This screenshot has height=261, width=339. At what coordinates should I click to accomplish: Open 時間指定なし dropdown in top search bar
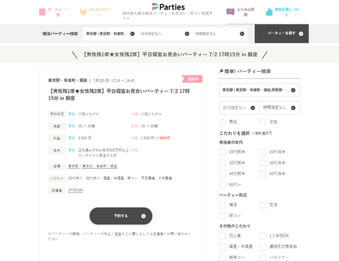coord(219,33)
